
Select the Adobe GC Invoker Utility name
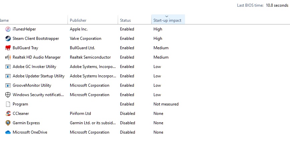[34, 67]
